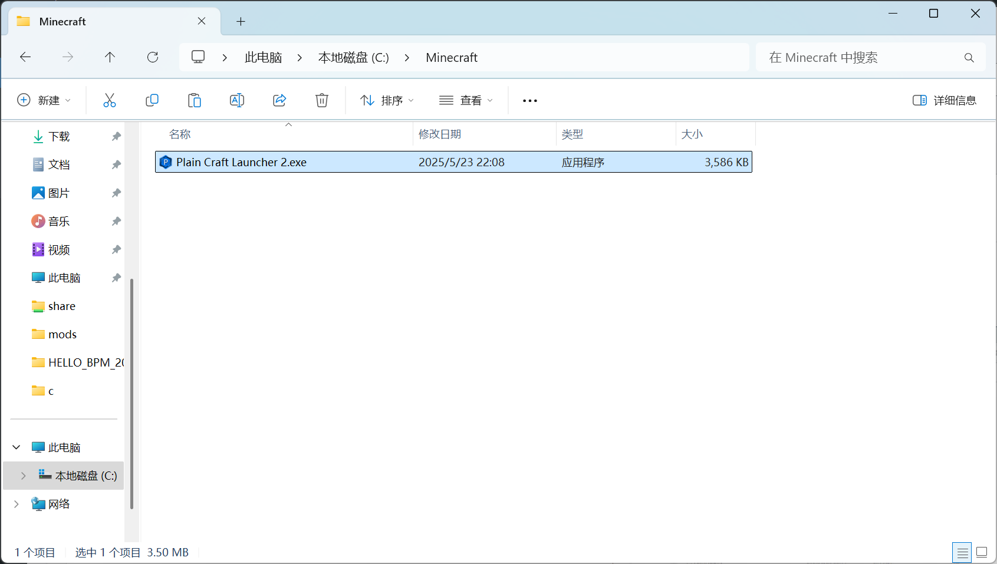Select Plain Craft Launcher 2.exe file name
997x564 pixels.
(241, 162)
